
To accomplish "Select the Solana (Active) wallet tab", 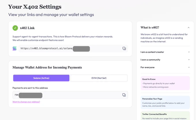I will 41,78.
